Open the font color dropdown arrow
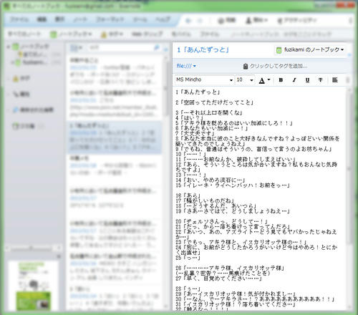Screen dimensions: 358x315 268,79
